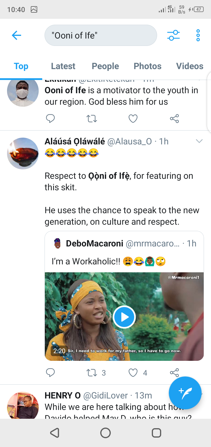This screenshot has height=447, width=211.
Task: Tap the back arrow icon
Action: [16, 36]
